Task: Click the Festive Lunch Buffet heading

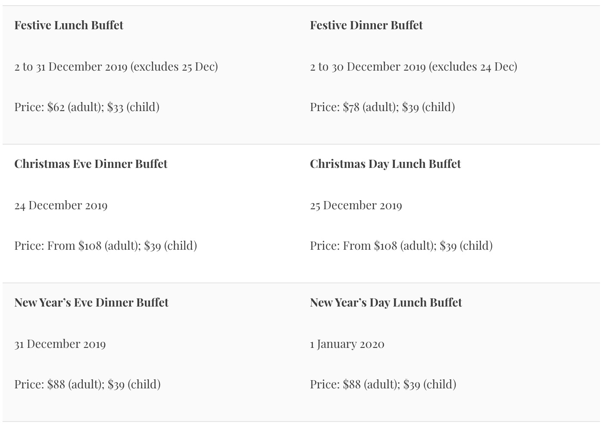Action: tap(69, 25)
